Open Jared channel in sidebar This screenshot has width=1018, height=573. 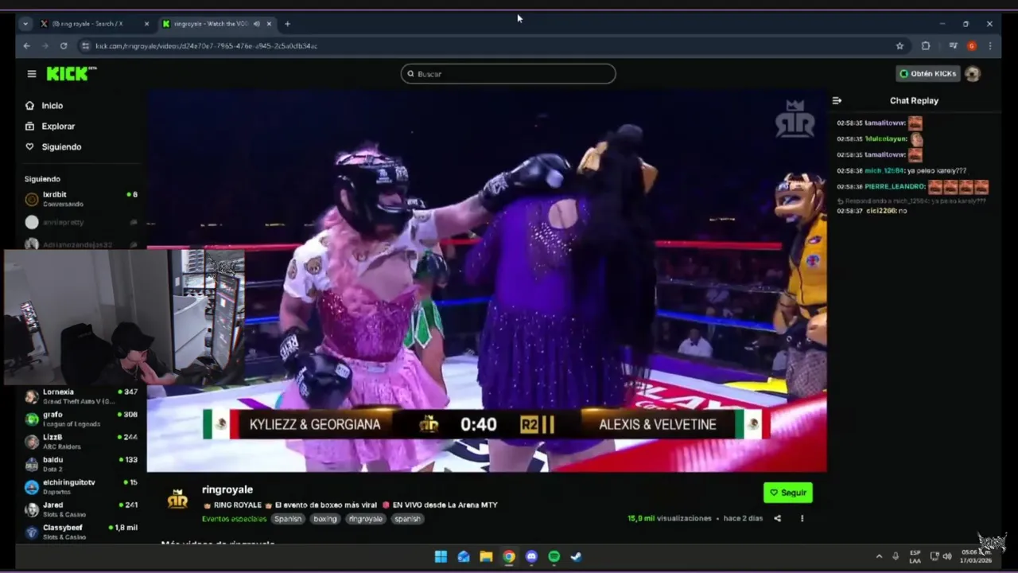coord(81,509)
